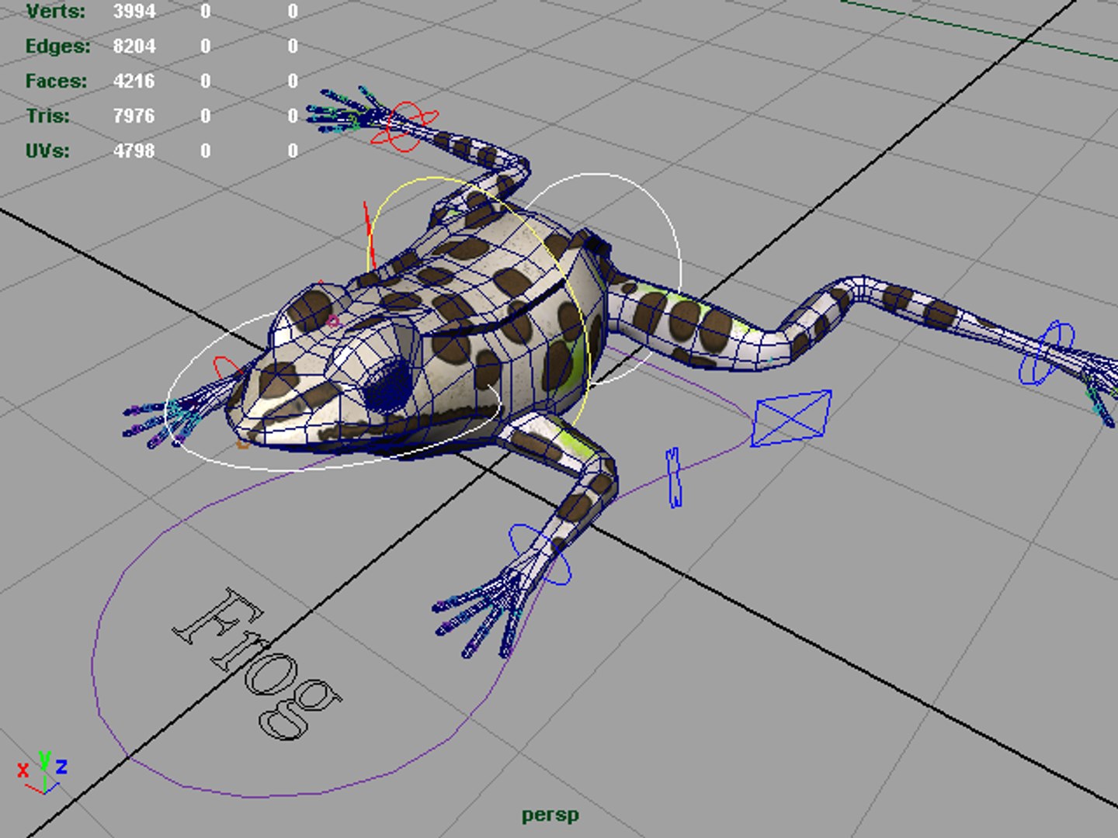
Task: Click the triangle count value "7976"
Action: pos(134,116)
